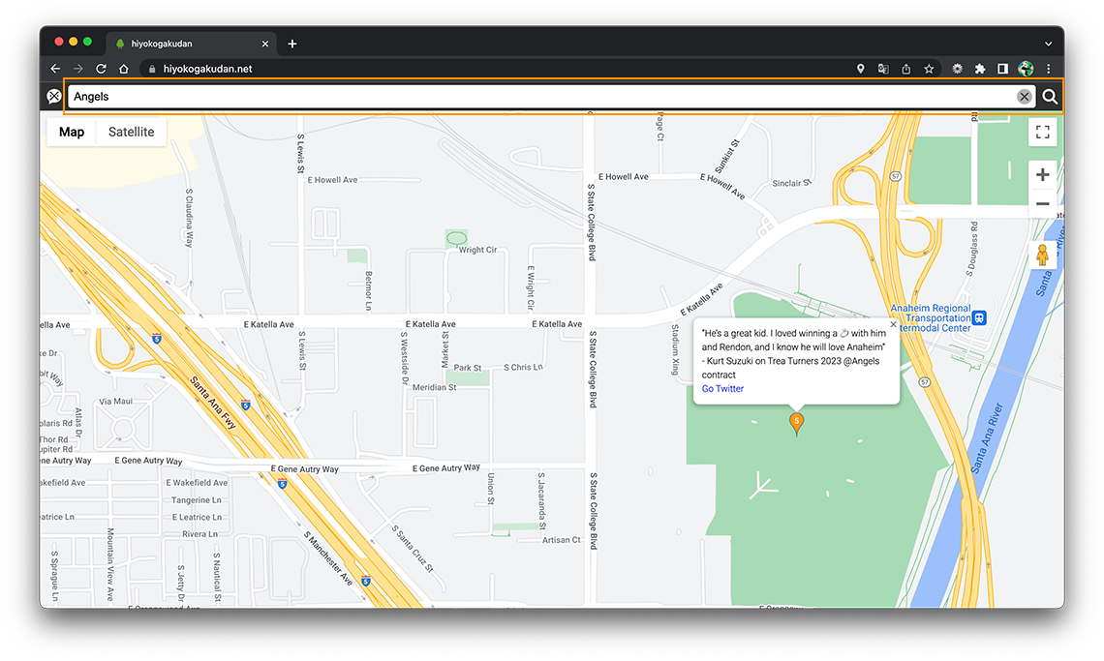Click the Stadium Xing label
The width and height of the screenshot is (1104, 661).
click(675, 350)
